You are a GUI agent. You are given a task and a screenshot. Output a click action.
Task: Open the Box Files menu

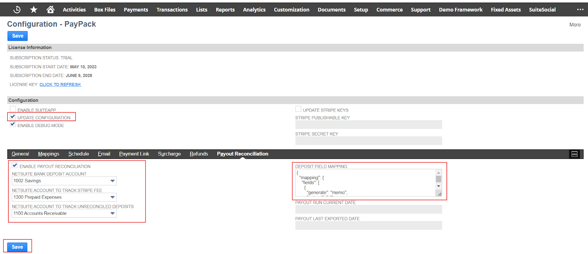click(105, 10)
